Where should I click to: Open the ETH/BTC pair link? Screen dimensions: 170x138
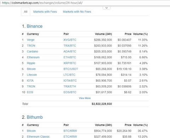tap(70, 57)
